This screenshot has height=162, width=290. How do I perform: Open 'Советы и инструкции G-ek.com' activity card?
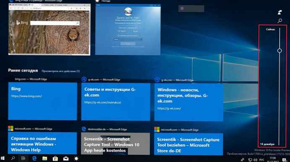115,102
